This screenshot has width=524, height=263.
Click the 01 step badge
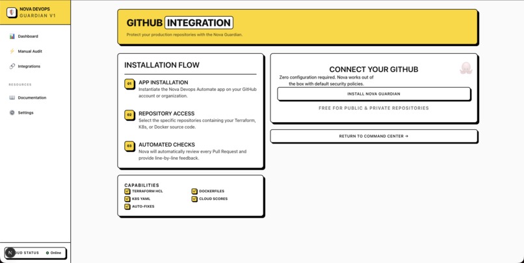pos(129,84)
